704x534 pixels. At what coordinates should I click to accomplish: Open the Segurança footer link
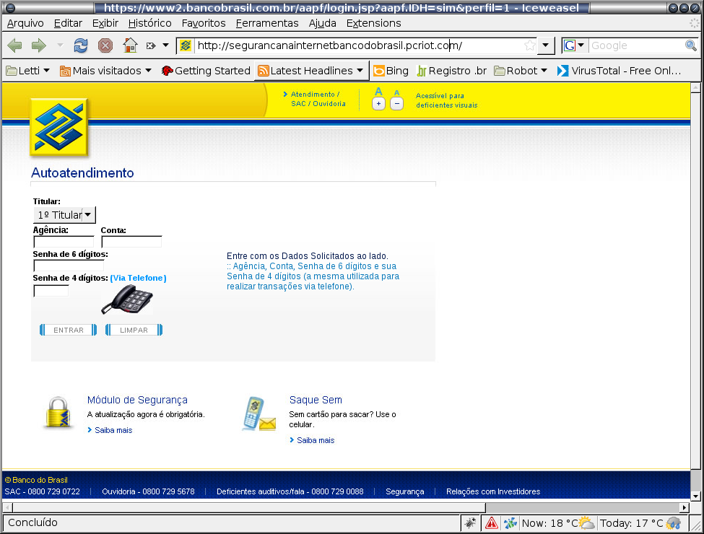coord(404,491)
